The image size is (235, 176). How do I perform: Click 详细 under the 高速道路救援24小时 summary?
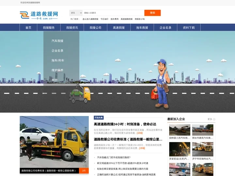point(140,133)
